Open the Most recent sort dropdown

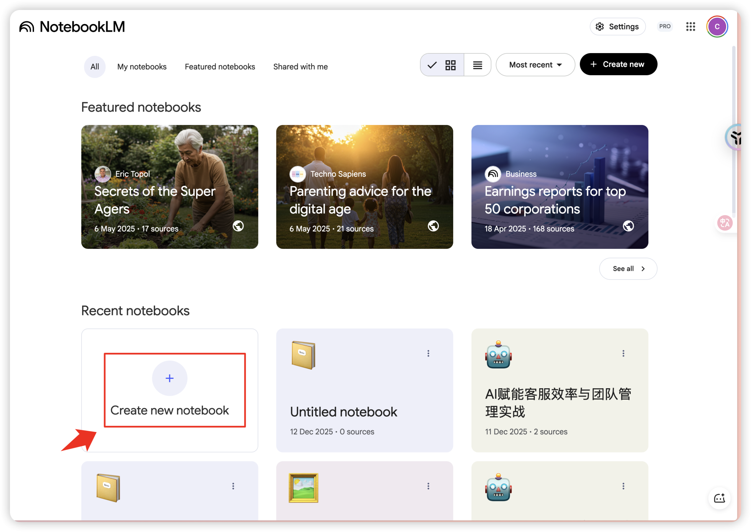tap(535, 65)
